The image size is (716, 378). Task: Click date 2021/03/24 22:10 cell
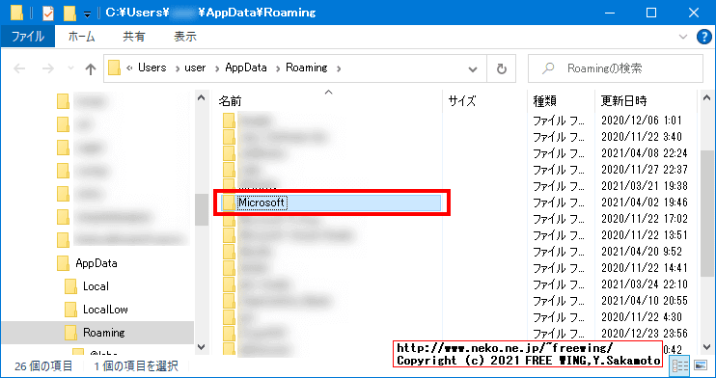645,283
